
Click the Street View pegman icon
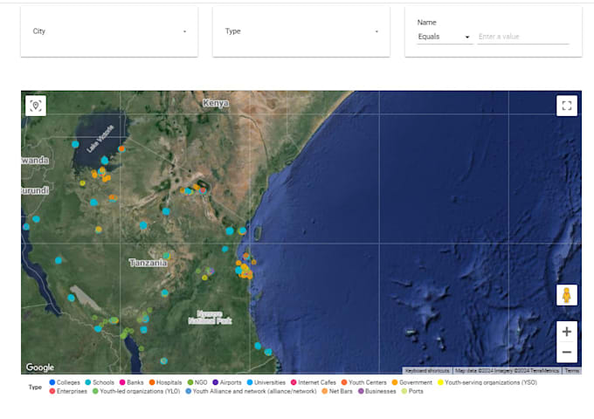[x=567, y=295]
